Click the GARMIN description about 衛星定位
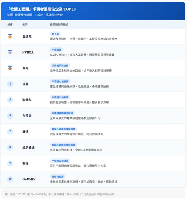The image size is (187, 199). click(x=84, y=182)
